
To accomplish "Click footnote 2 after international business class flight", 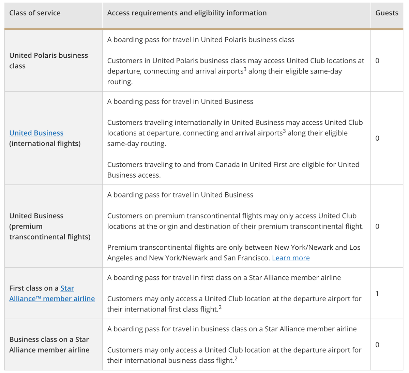I will click(x=236, y=359).
